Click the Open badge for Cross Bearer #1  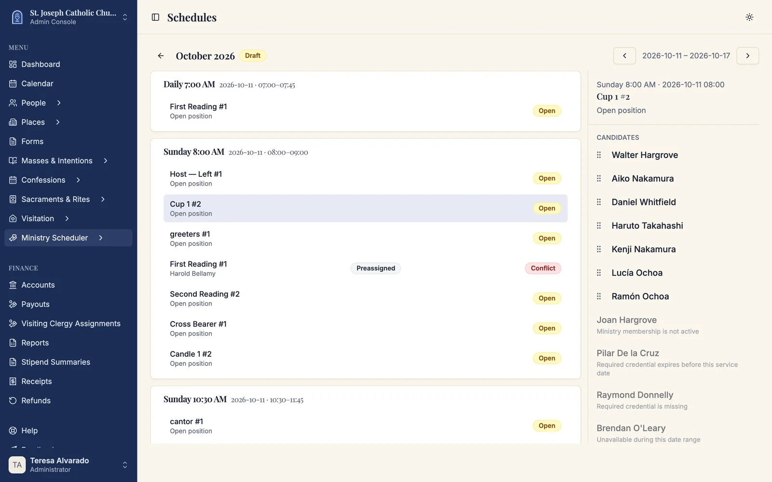pyautogui.click(x=547, y=328)
